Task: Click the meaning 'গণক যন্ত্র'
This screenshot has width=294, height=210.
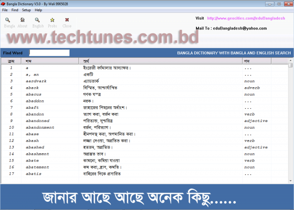Action: point(92,94)
